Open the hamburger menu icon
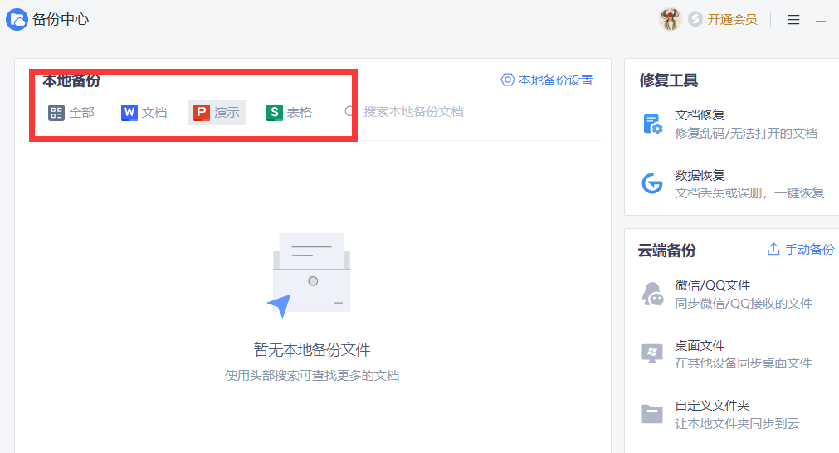The image size is (839, 453). pyautogui.click(x=793, y=20)
